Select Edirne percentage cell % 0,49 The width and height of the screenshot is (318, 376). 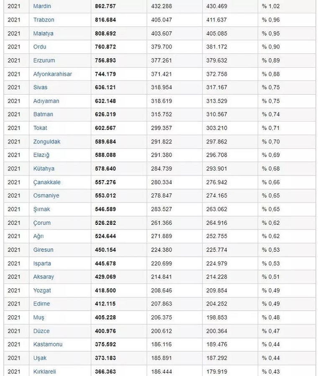coord(271,304)
